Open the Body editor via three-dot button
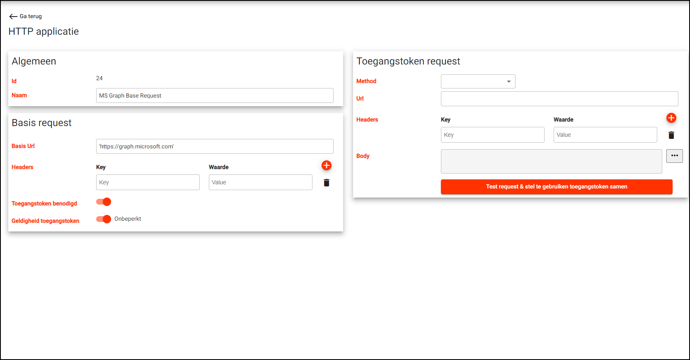 coord(674,156)
